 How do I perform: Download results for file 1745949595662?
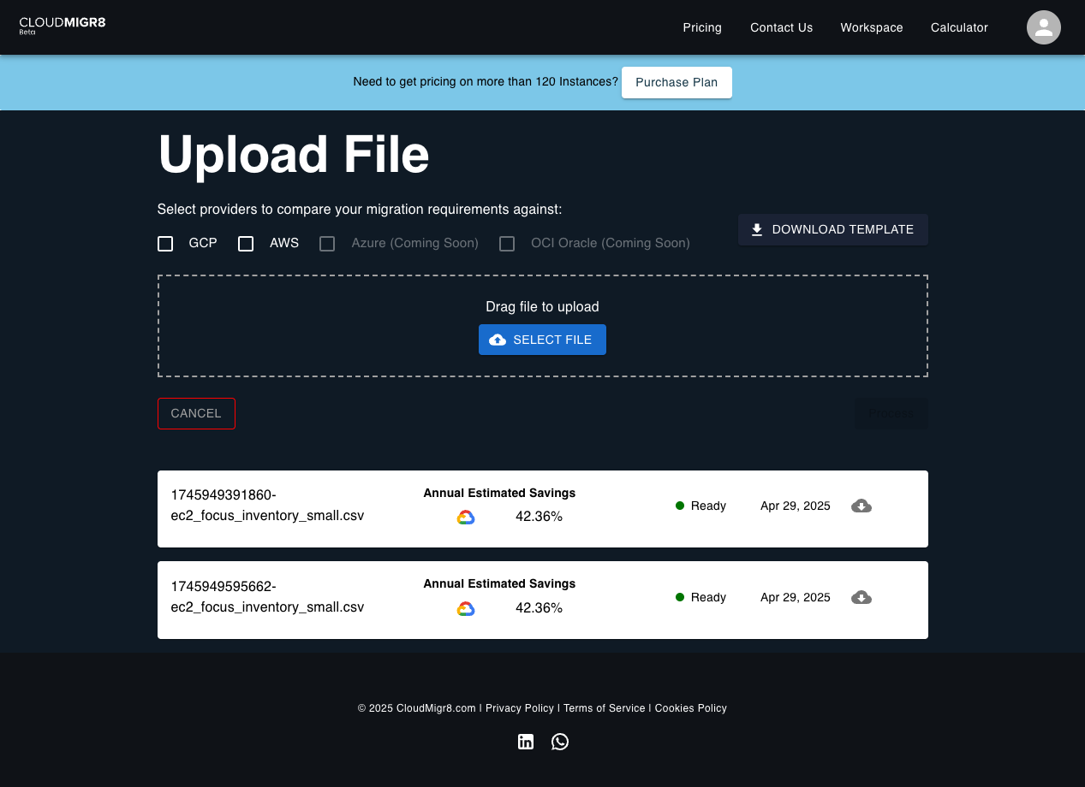coord(861,597)
